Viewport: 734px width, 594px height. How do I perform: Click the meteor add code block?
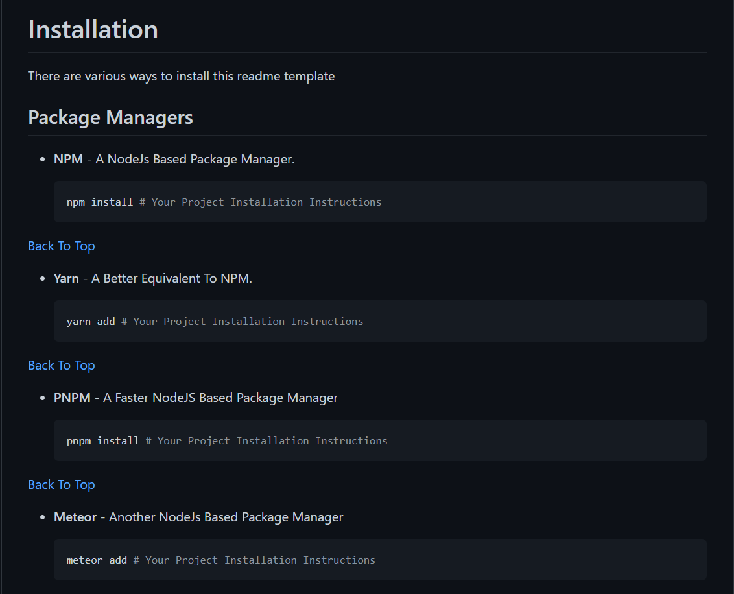pos(380,560)
